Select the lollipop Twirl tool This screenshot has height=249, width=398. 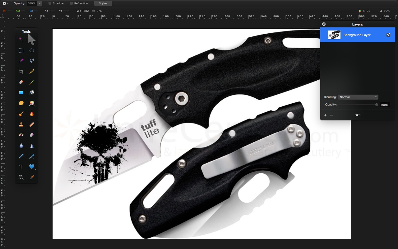point(31,103)
